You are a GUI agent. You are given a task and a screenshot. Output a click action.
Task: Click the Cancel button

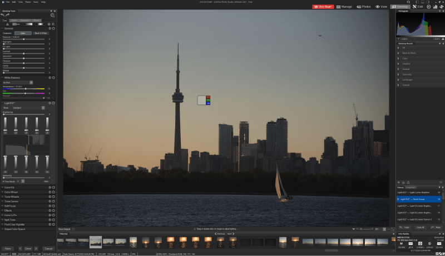tap(48, 249)
